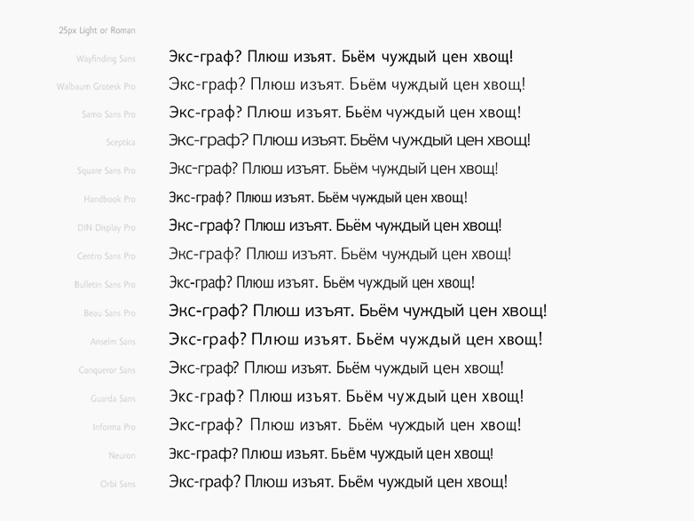Select the Centro Sans Pro font label

coord(106,257)
